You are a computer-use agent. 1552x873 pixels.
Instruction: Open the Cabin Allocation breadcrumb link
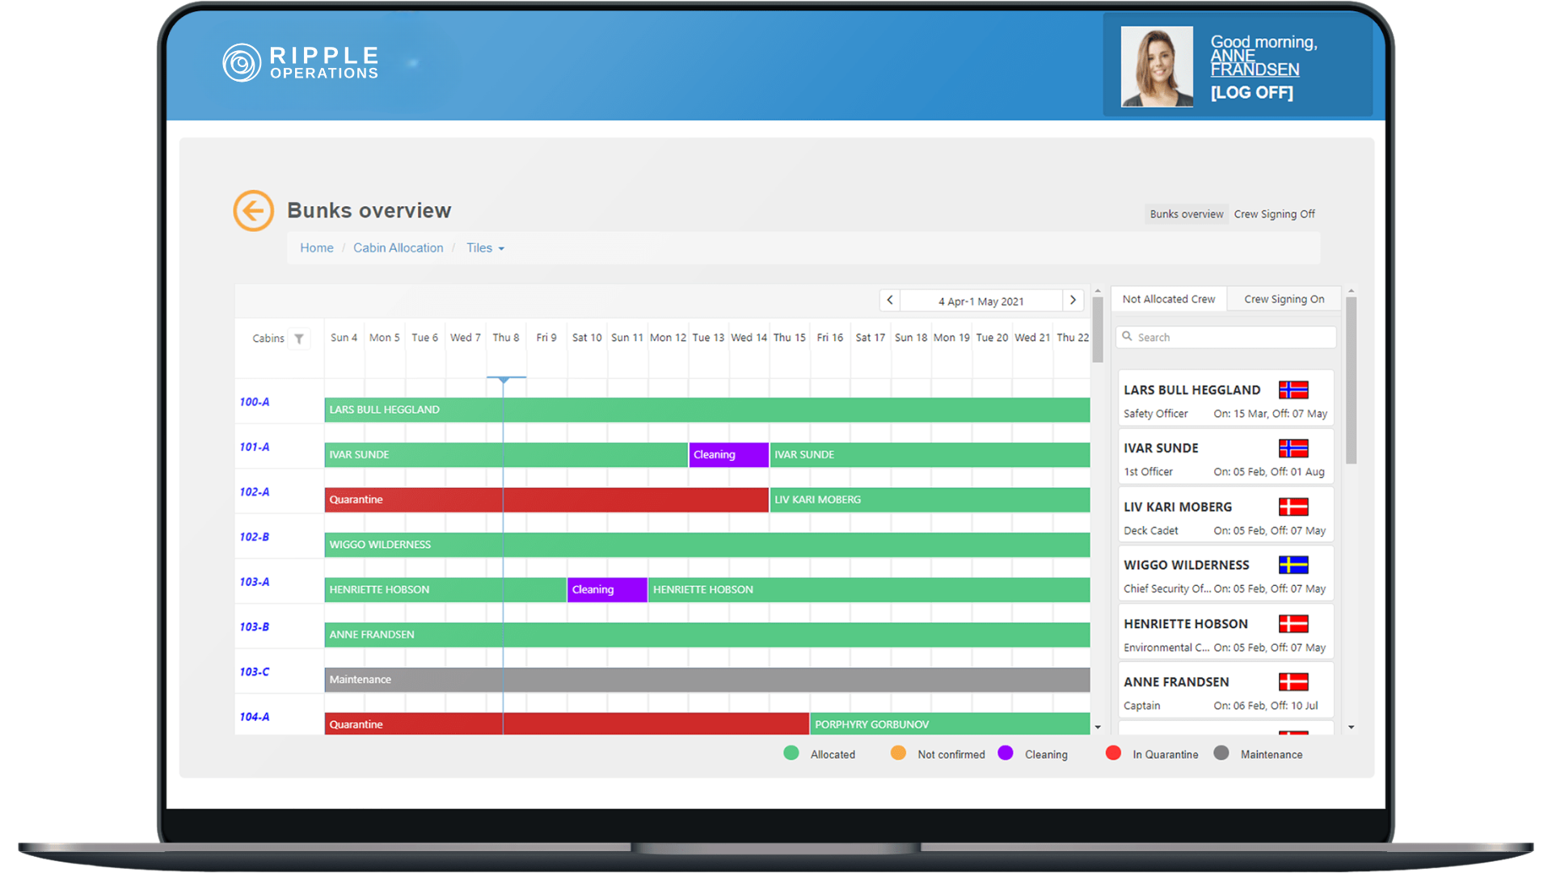tap(399, 248)
